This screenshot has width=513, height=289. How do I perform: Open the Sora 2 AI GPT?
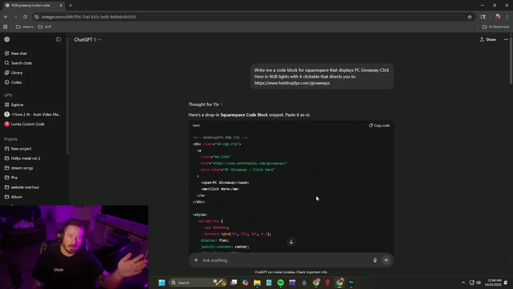pyautogui.click(x=34, y=114)
